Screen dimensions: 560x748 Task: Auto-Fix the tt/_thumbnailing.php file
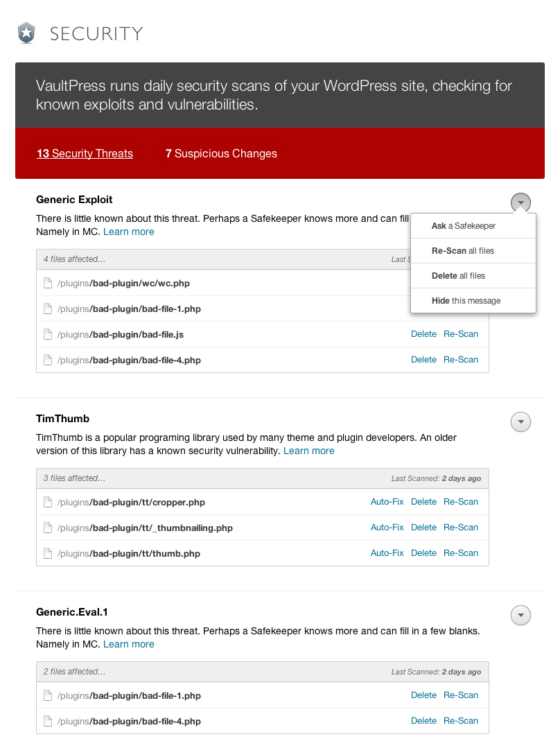pos(387,527)
